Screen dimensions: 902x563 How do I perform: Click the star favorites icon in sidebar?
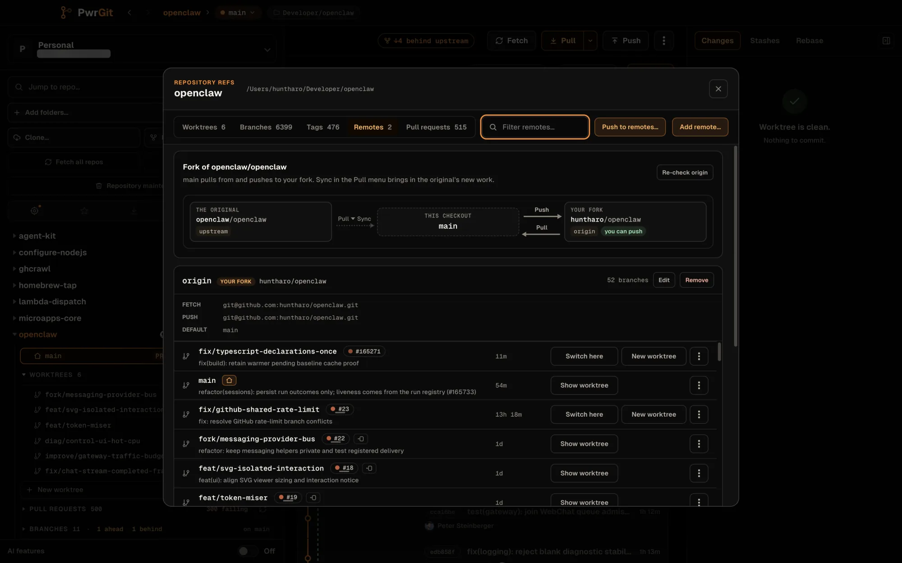point(84,210)
